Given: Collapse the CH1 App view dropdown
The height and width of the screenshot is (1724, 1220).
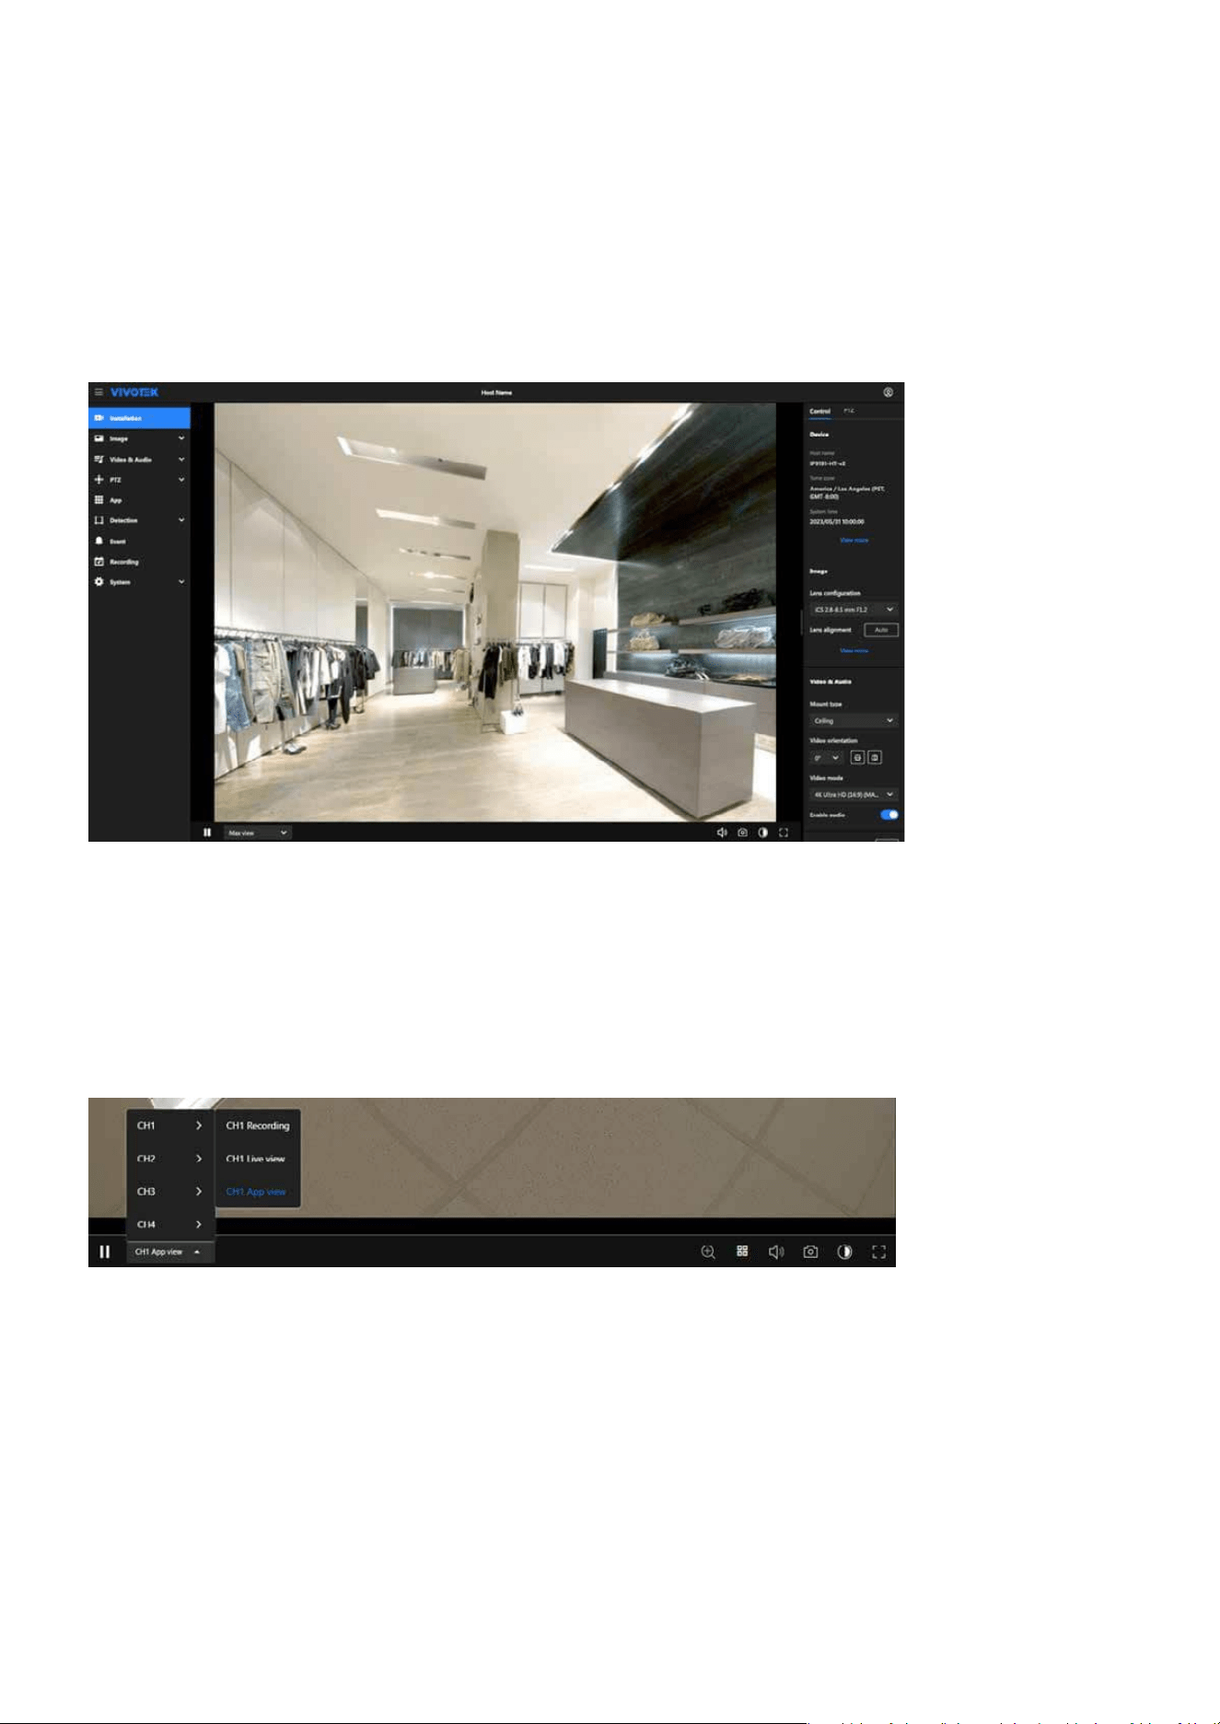Looking at the screenshot, I should coord(170,1252).
